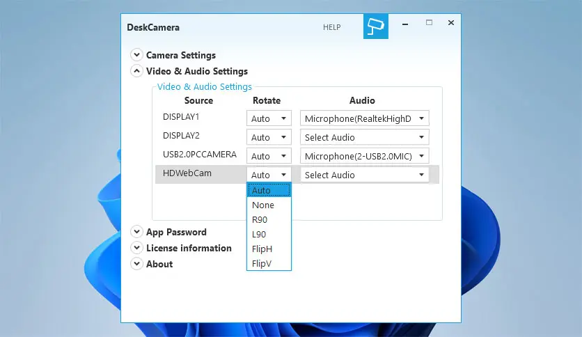
Task: Expand the License information section
Action: (136, 248)
